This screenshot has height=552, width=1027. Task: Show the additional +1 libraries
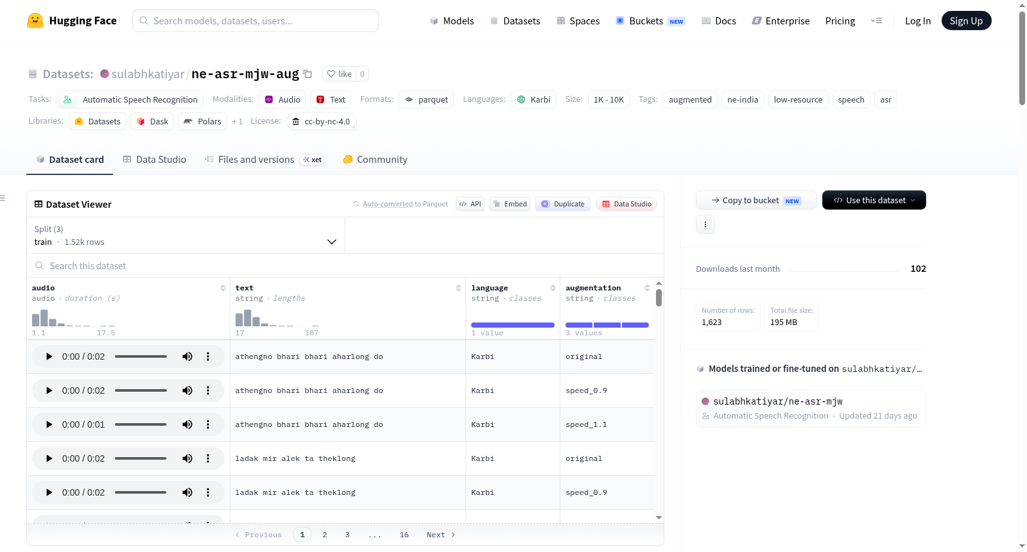pos(237,121)
